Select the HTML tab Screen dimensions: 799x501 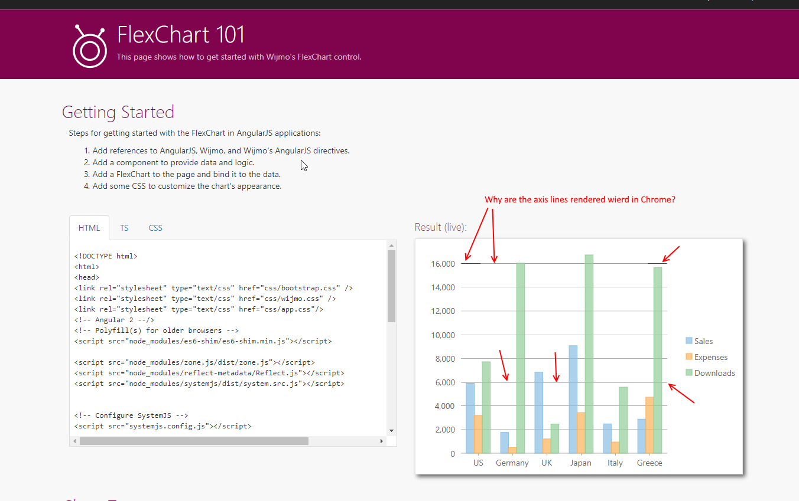[x=89, y=227]
